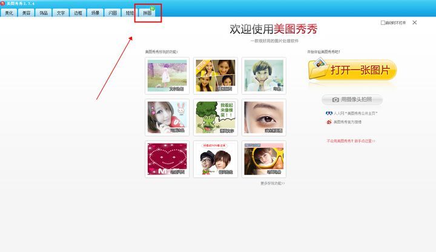The image size is (436, 252).
Task: Switch to the 闪图 tab
Action: pyautogui.click(x=113, y=13)
